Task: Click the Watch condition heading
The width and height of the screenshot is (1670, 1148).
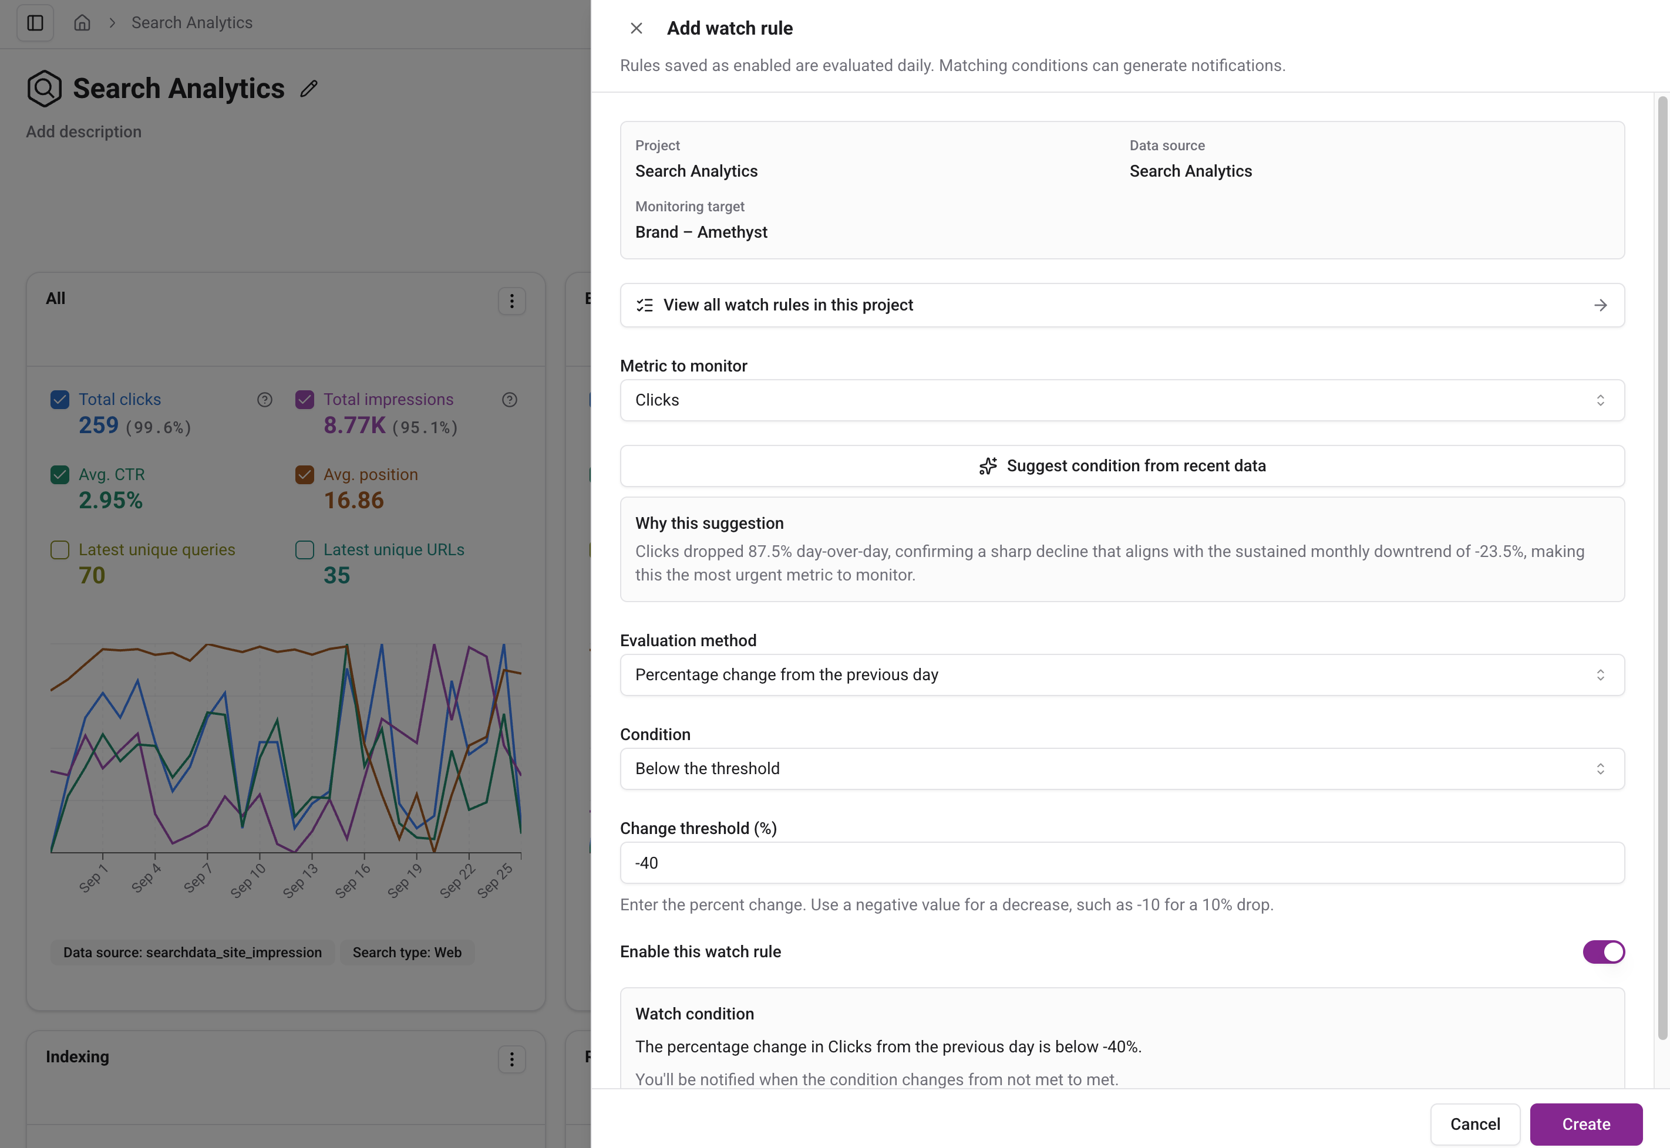Action: tap(694, 1014)
